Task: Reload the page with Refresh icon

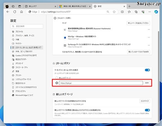Action: pyautogui.click(x=15, y=12)
